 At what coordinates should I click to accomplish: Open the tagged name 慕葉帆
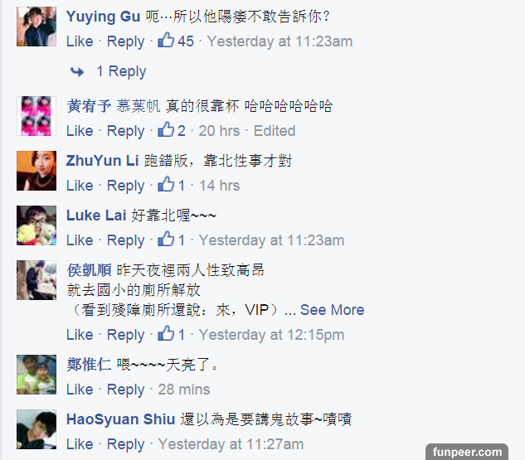(139, 106)
